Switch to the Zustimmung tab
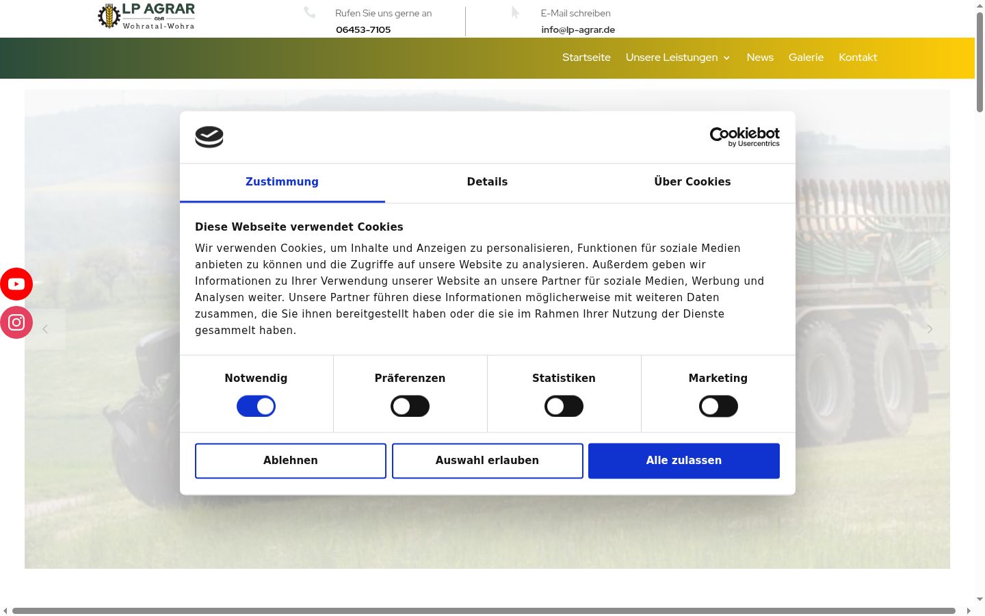The image size is (985, 616). [x=283, y=182]
